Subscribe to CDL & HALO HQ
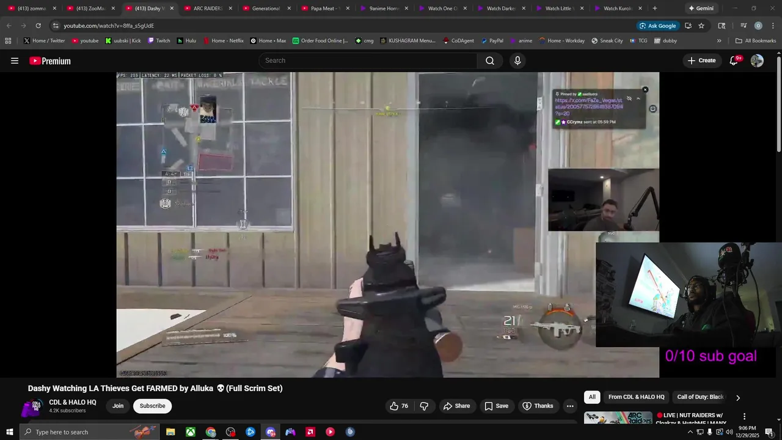 [x=152, y=406]
